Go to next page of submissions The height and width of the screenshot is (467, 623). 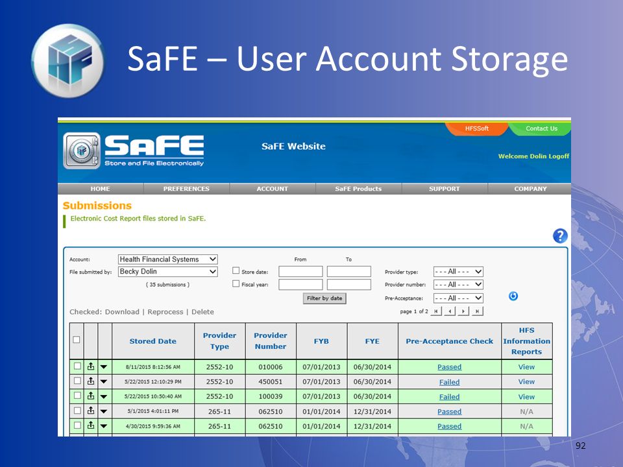(x=463, y=311)
